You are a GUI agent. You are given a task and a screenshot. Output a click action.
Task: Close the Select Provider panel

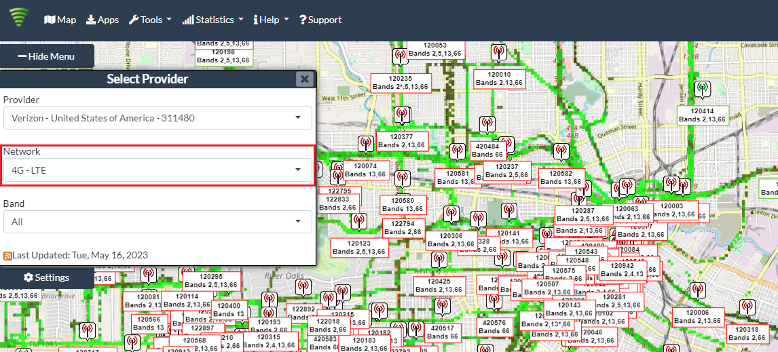click(305, 79)
